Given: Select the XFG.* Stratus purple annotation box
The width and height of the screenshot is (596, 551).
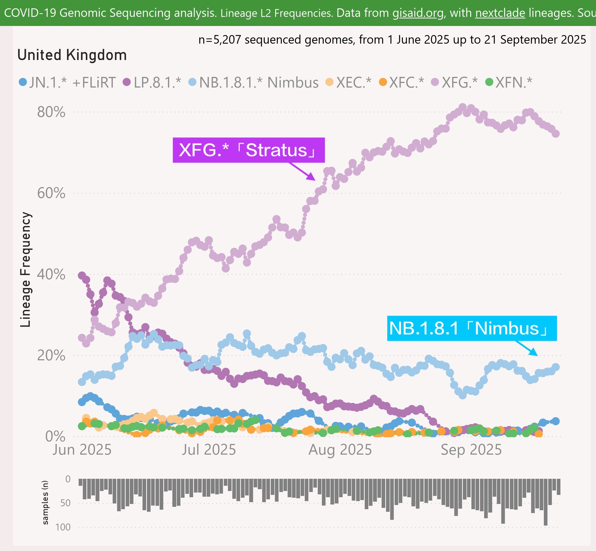Looking at the screenshot, I should tap(248, 150).
